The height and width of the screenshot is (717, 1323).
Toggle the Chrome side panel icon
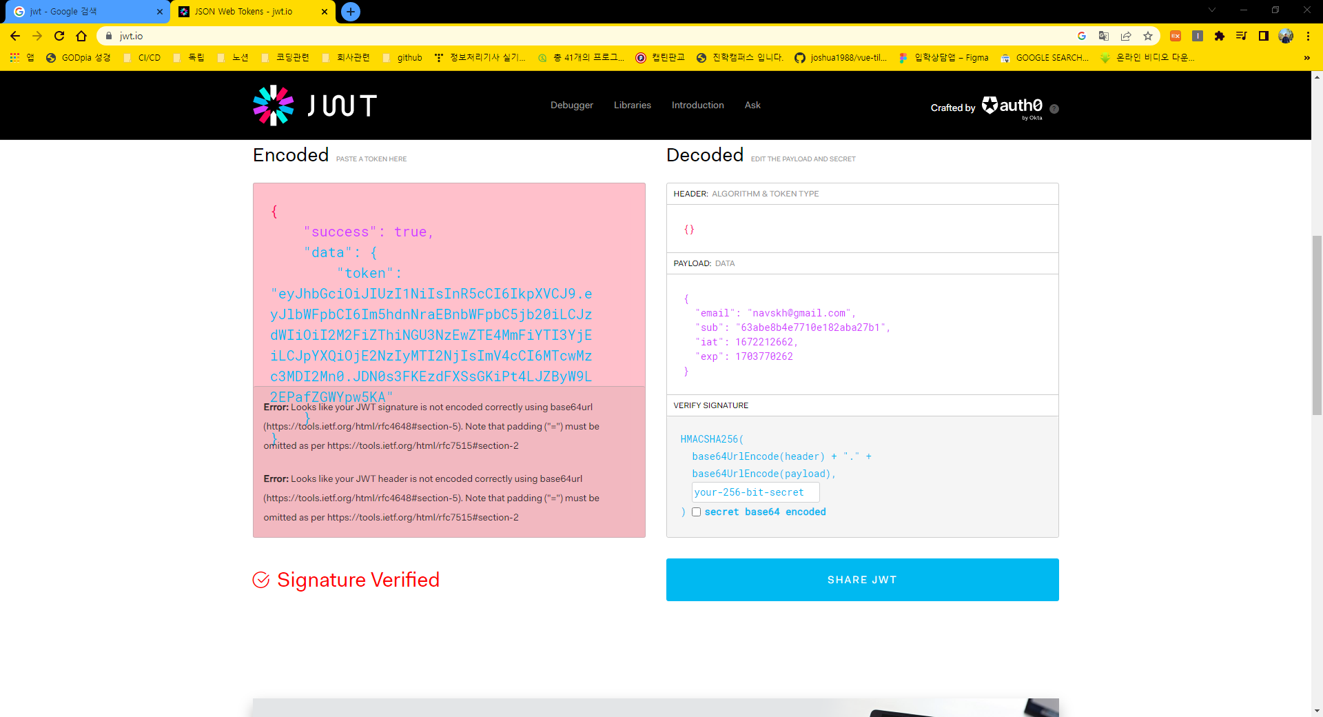1263,36
